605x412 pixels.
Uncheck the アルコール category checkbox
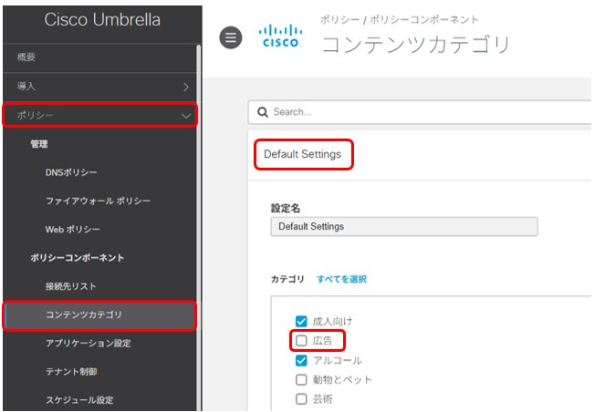point(301,360)
